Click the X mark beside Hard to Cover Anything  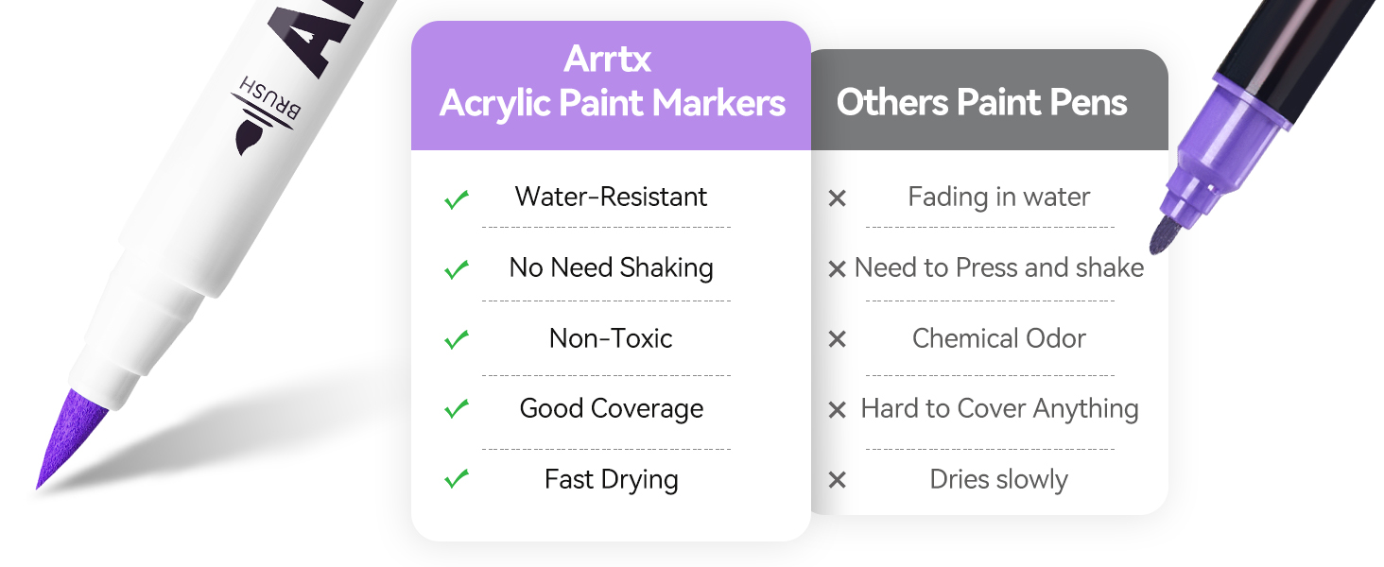click(837, 410)
